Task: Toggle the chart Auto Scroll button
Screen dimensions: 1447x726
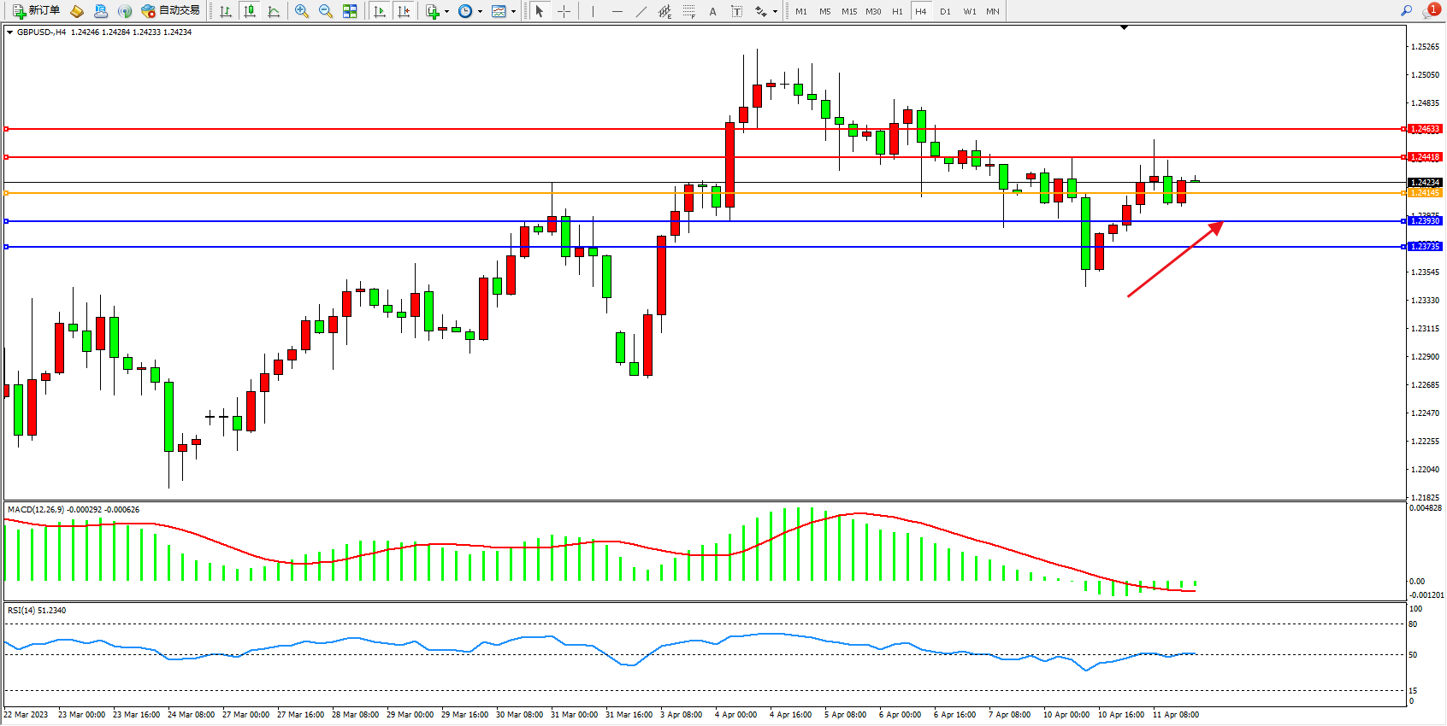Action: [x=380, y=11]
